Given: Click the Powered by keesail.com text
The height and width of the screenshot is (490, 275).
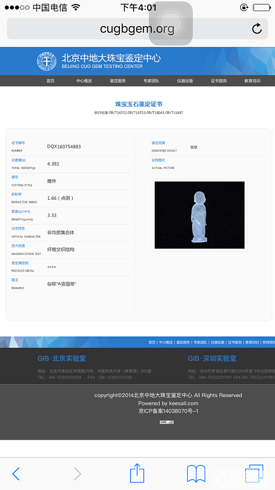Looking at the screenshot, I should [x=168, y=403].
